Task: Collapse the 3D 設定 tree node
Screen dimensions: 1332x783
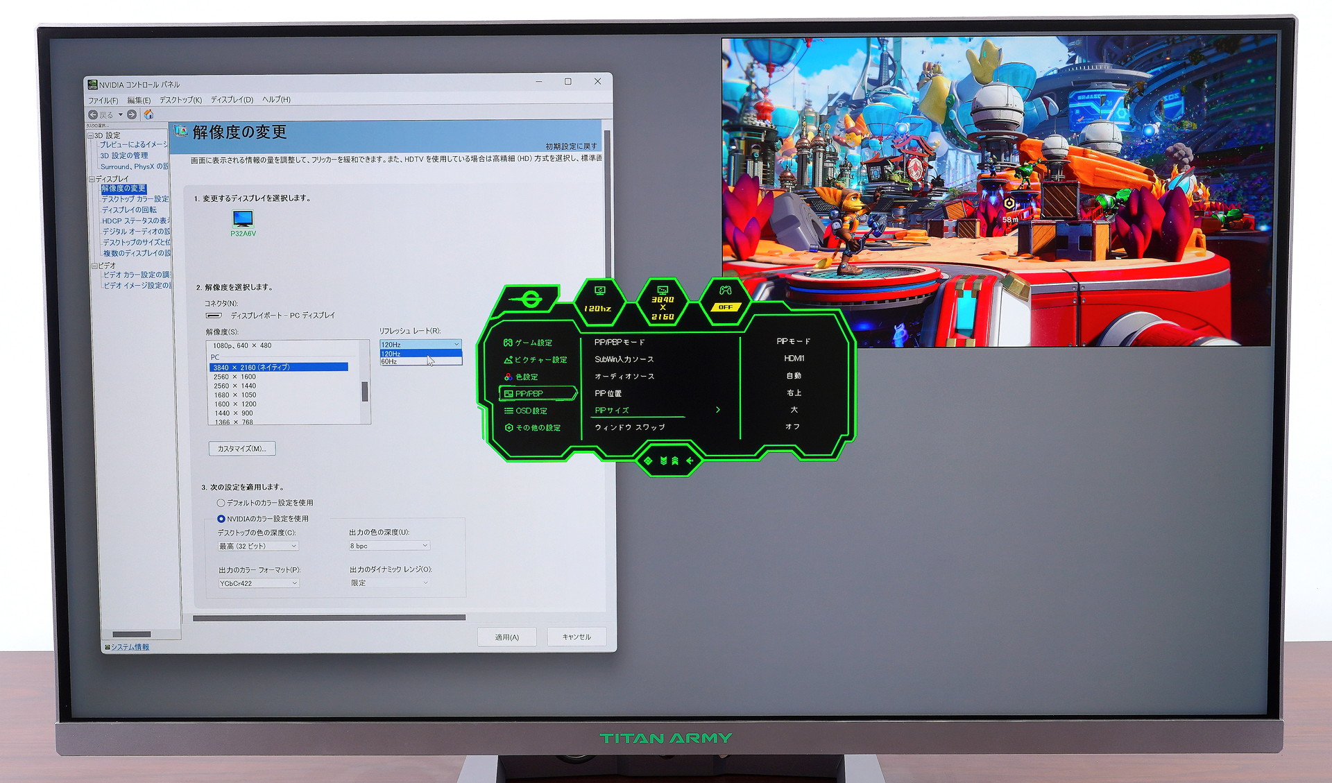Action: tap(90, 135)
